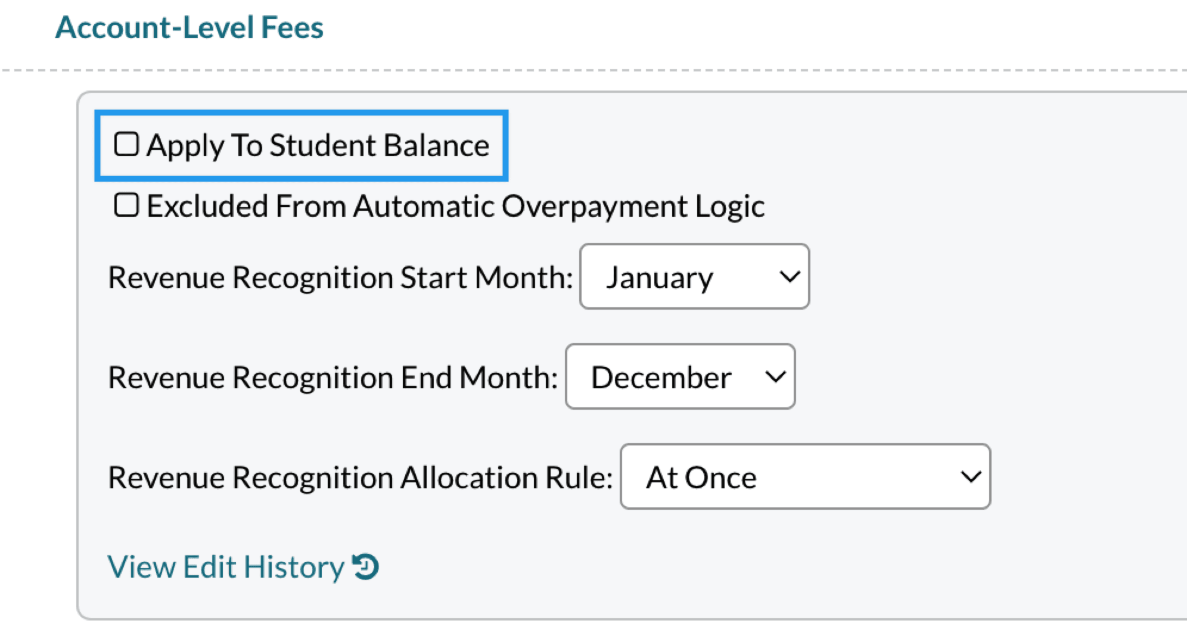Click the Account-Level Fees heading

tap(189, 27)
